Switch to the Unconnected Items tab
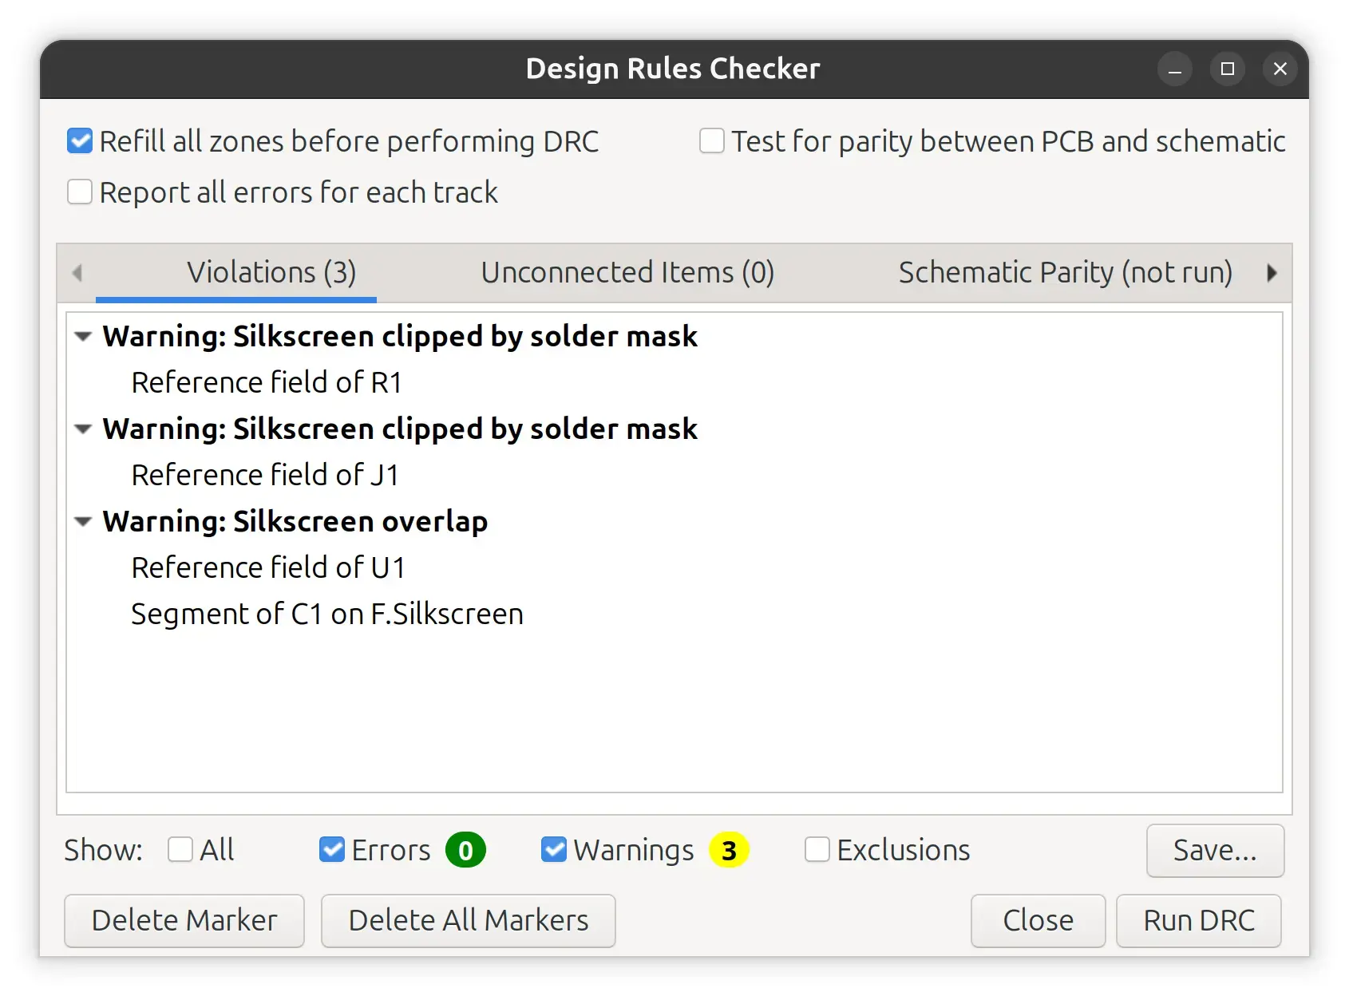This screenshot has height=996, width=1349. coord(627,273)
